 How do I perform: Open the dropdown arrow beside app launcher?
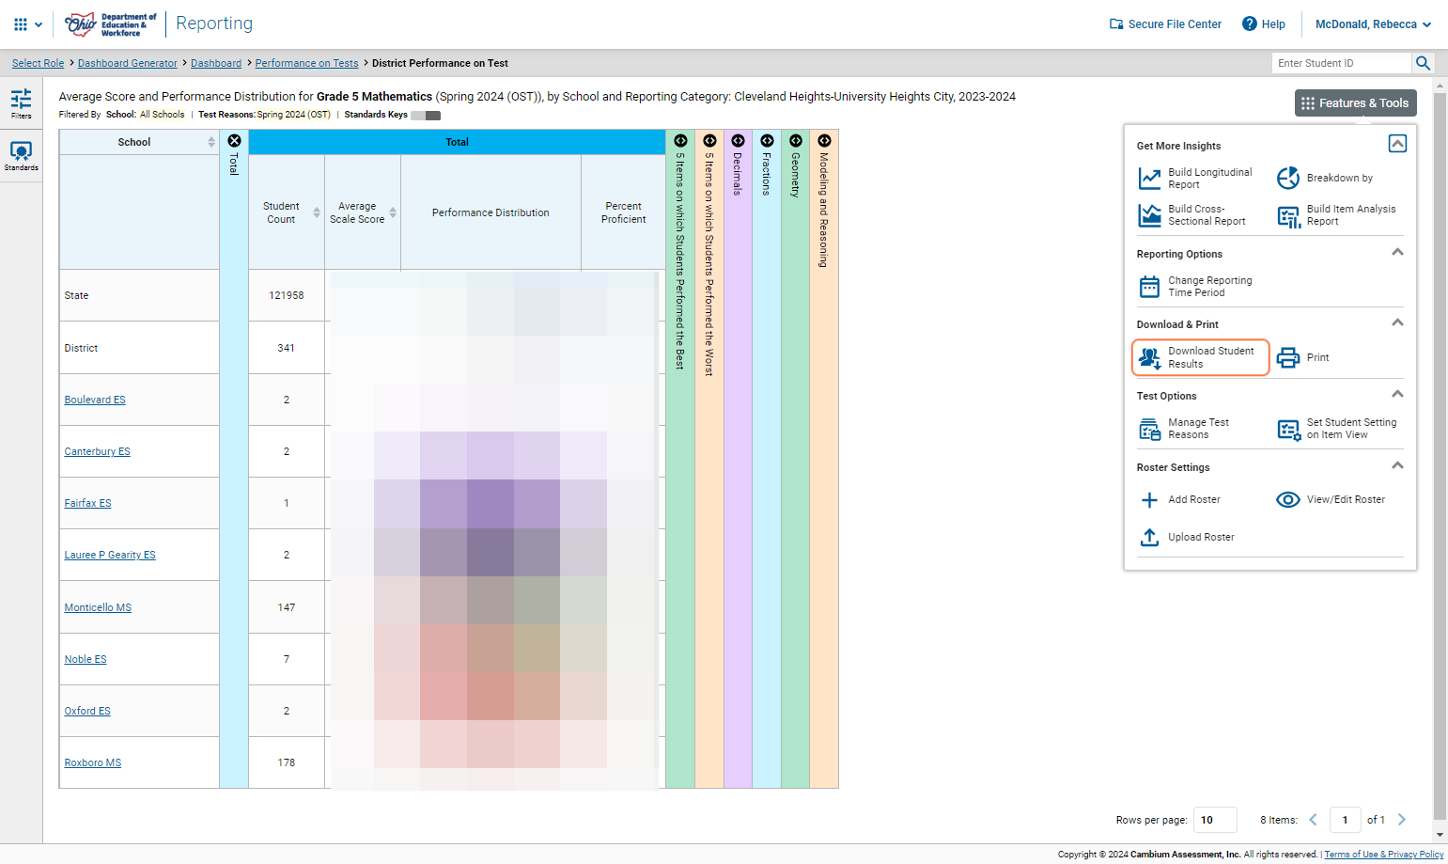click(39, 24)
